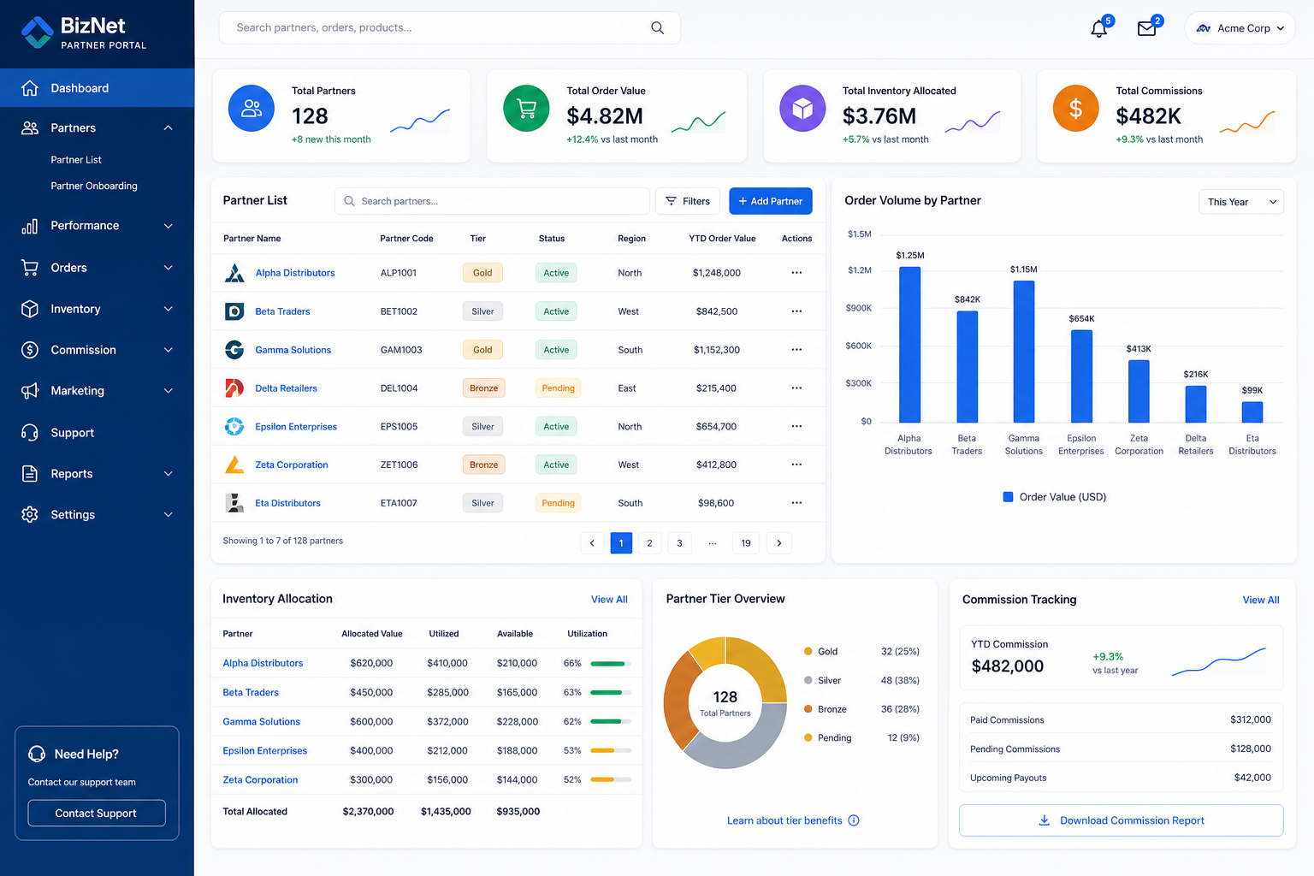Click Learn about tier benefits link

tap(784, 820)
